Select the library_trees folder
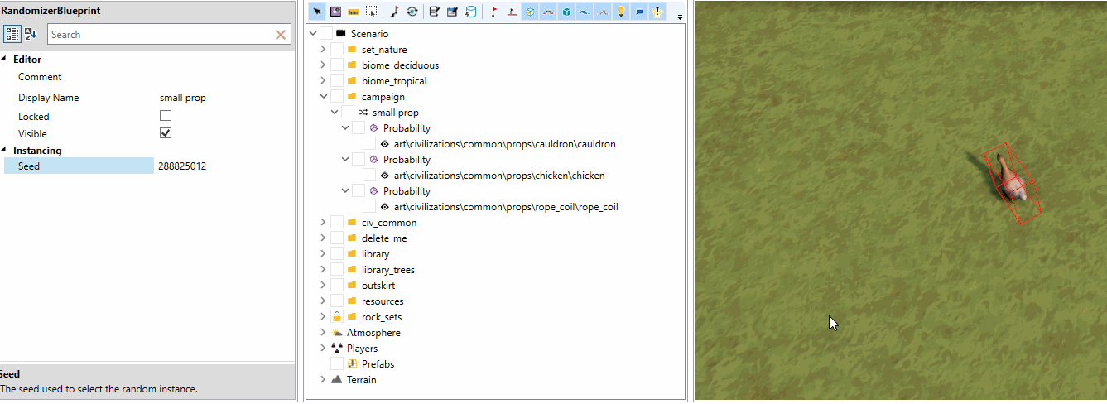 (x=388, y=270)
